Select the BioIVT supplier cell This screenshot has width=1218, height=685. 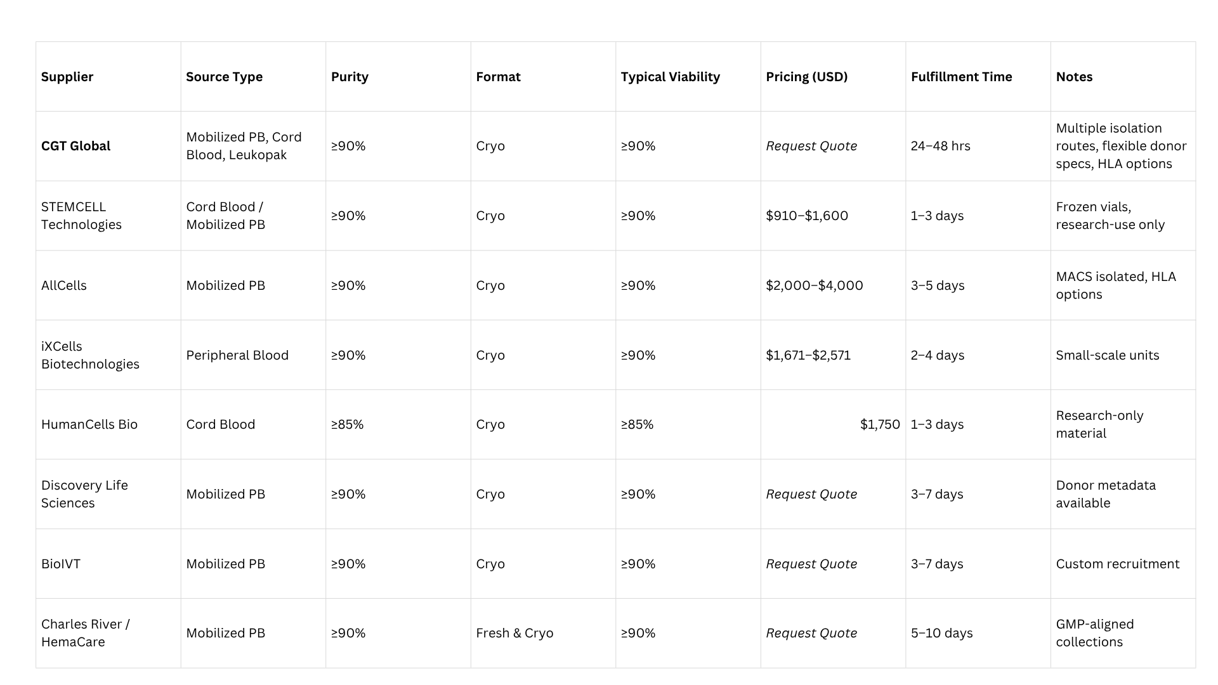click(61, 564)
